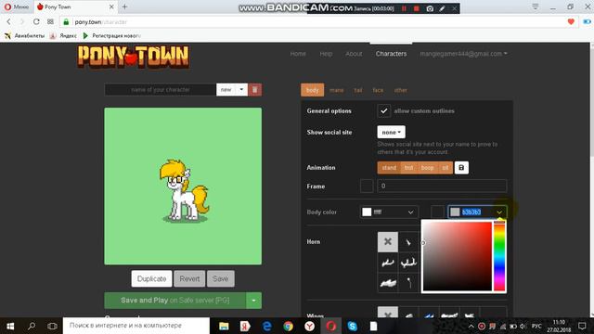This screenshot has height=334, width=594.
Task: Select the trot animation
Action: [408, 167]
